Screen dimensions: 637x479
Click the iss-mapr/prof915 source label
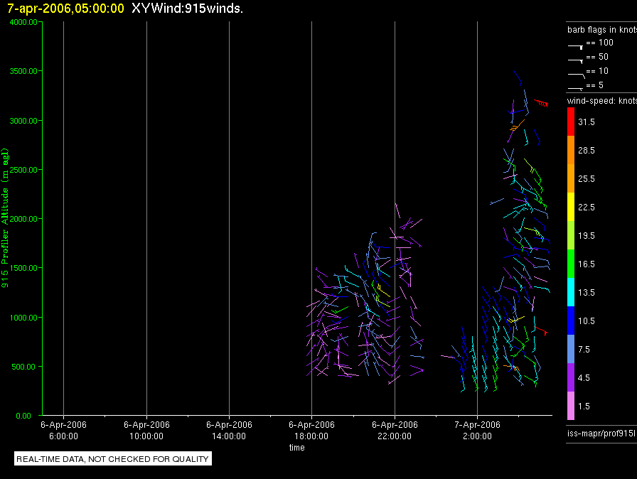(601, 433)
